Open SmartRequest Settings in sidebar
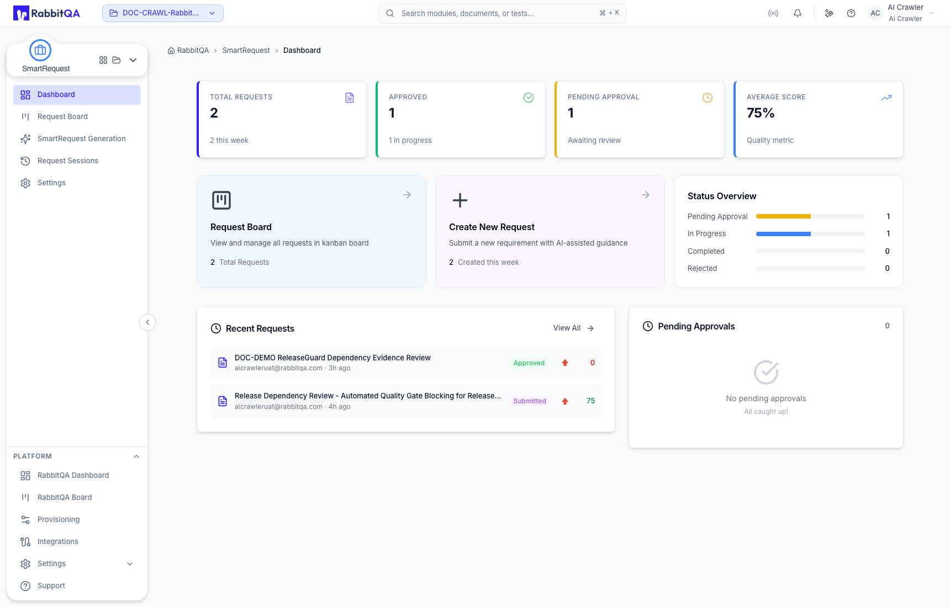Viewport: 950px width, 607px height. [x=77, y=183]
